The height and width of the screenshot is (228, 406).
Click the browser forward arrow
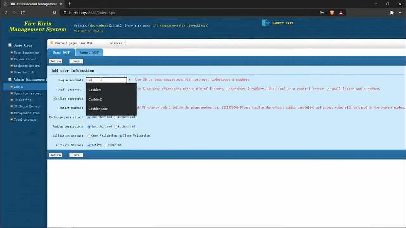pos(14,13)
